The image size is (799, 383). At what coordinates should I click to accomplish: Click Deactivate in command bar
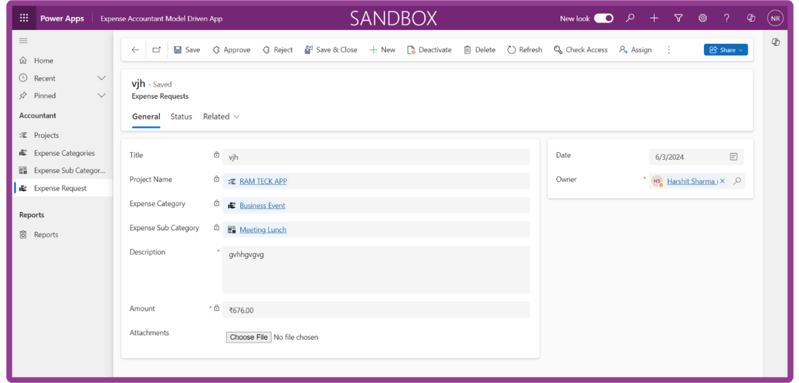(430, 50)
